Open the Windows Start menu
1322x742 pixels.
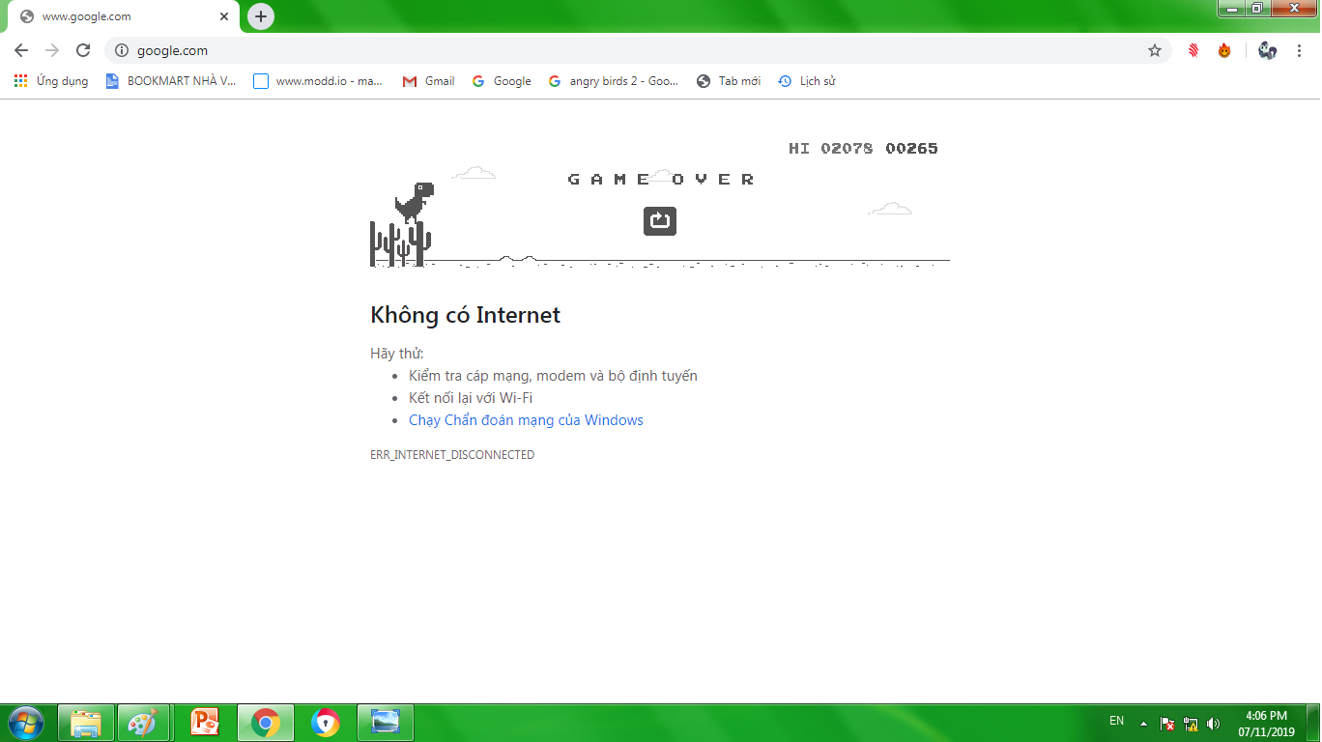pyautogui.click(x=26, y=723)
